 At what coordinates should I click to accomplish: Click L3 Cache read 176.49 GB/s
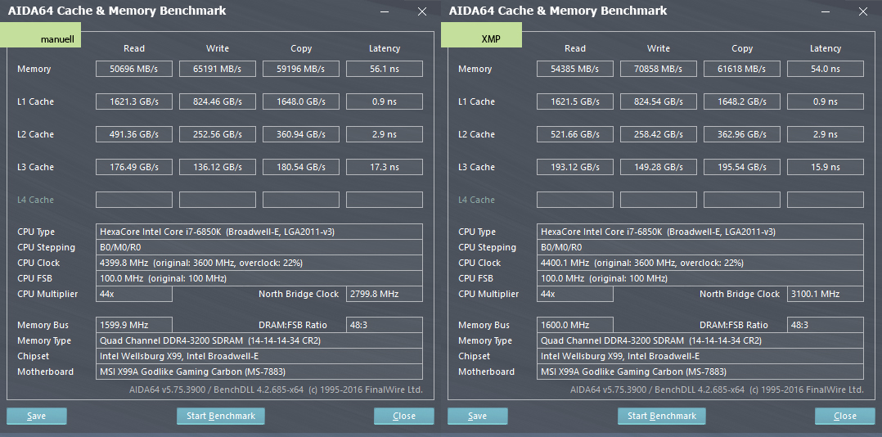(134, 167)
